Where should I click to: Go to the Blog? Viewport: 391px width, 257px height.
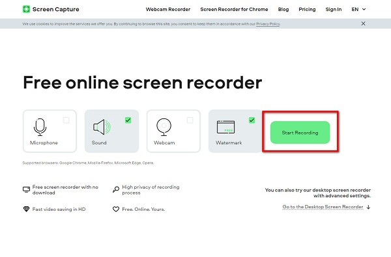tap(283, 10)
